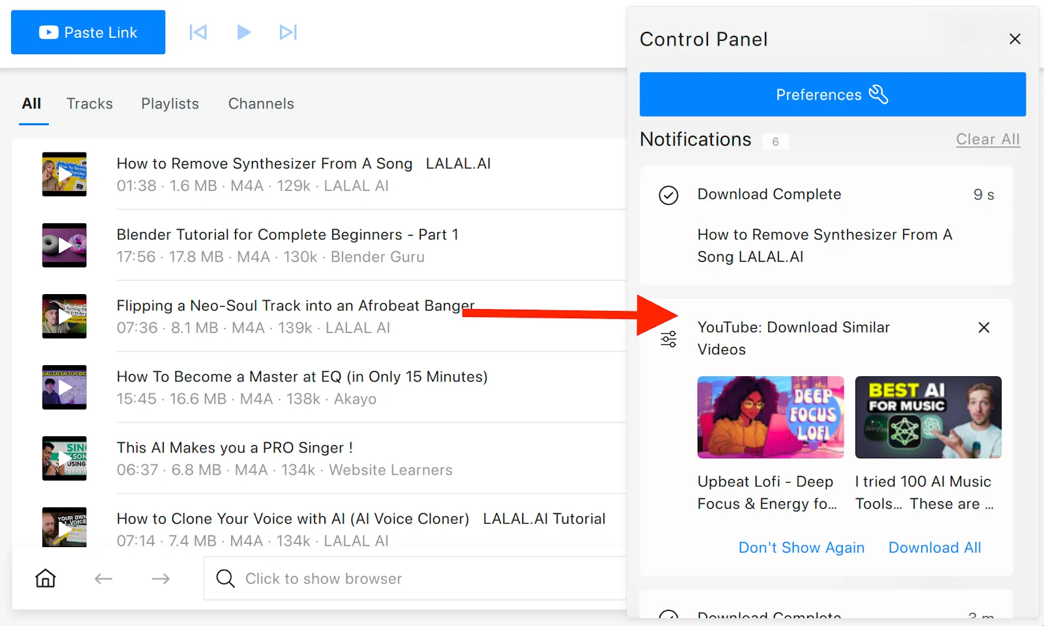
Task: Dismiss the Download Similar Videos notification
Action: click(x=984, y=327)
